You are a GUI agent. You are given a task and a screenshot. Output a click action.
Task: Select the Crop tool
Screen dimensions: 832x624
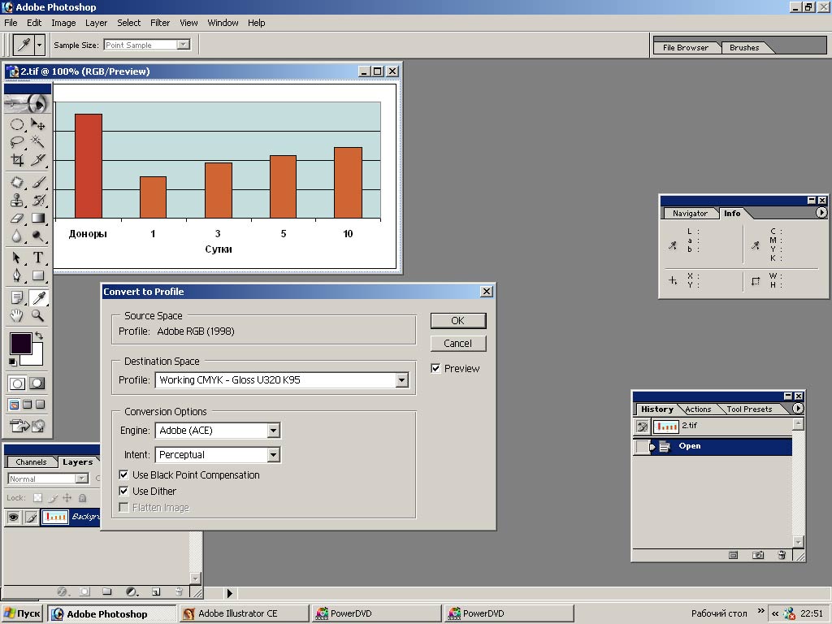click(17, 160)
